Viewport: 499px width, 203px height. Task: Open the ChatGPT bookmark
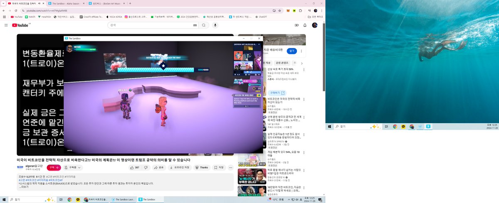coord(261,17)
